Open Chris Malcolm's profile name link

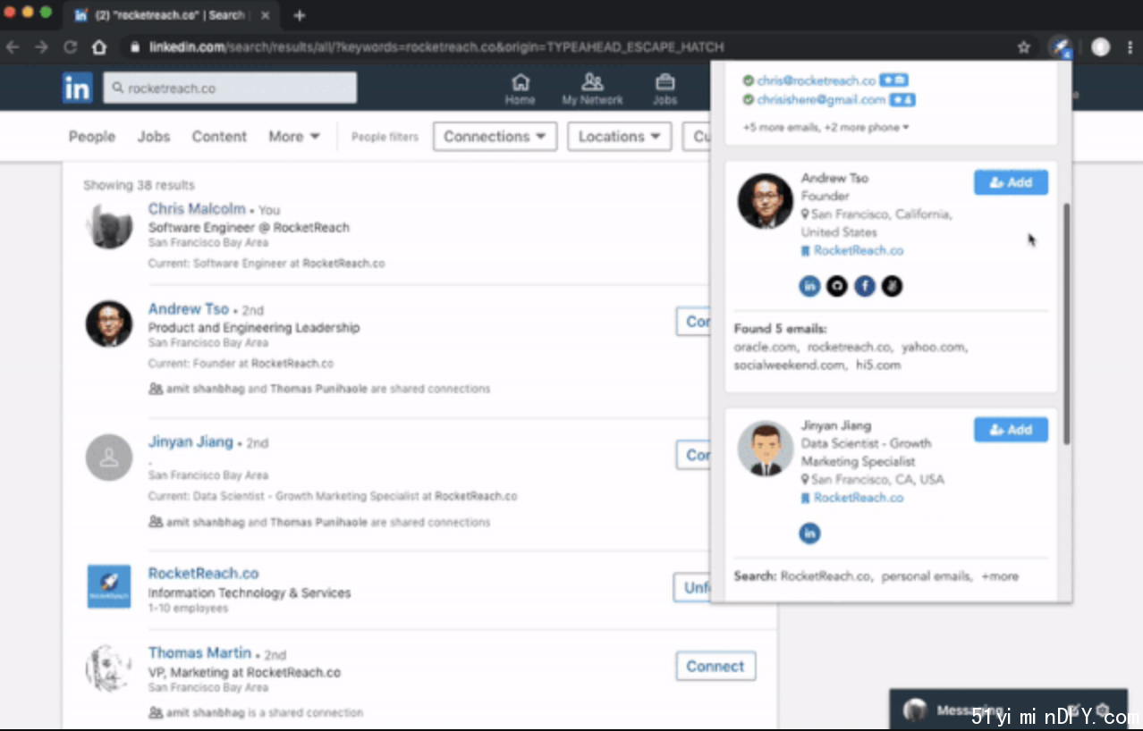197,209
